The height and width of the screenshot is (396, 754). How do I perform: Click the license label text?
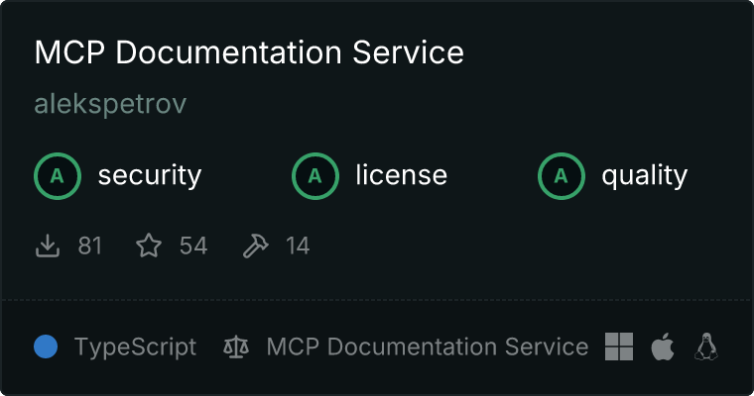[x=402, y=174]
